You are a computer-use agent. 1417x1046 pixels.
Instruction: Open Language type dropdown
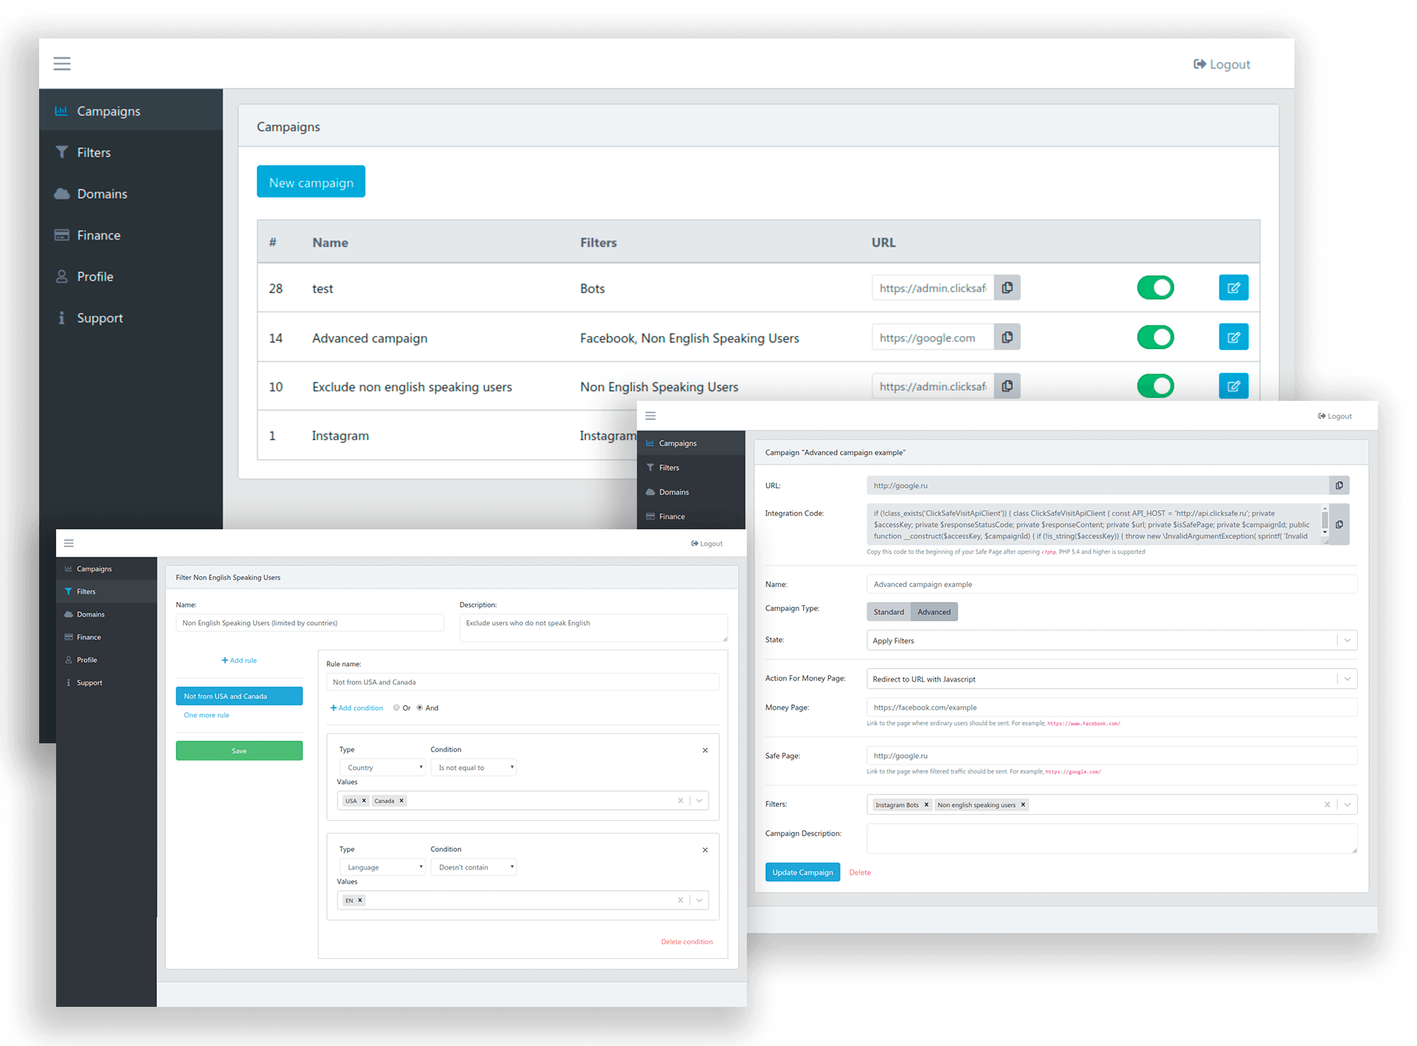pos(382,867)
